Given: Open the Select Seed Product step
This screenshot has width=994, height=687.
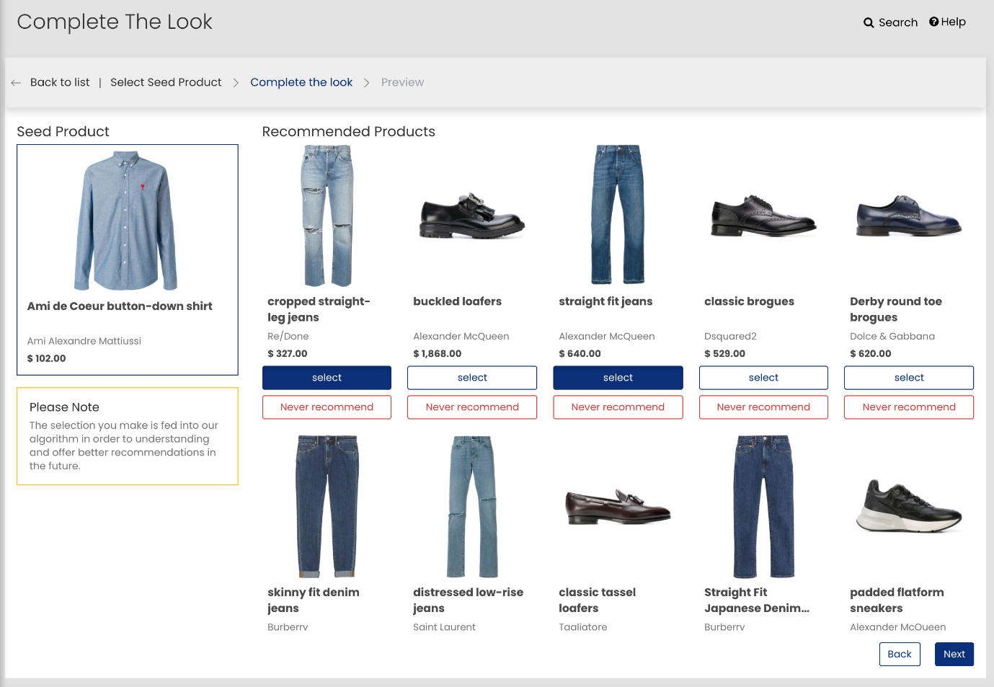Looking at the screenshot, I should [166, 82].
